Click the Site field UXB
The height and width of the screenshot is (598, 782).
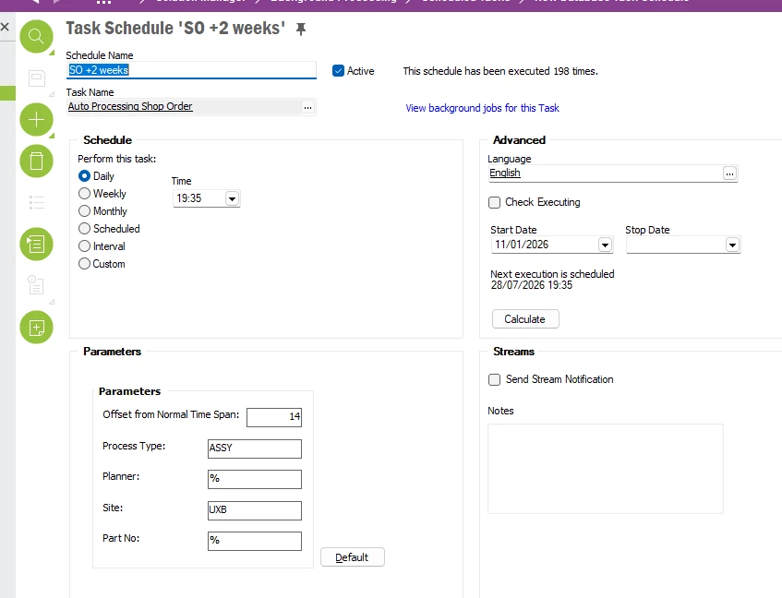click(x=254, y=510)
